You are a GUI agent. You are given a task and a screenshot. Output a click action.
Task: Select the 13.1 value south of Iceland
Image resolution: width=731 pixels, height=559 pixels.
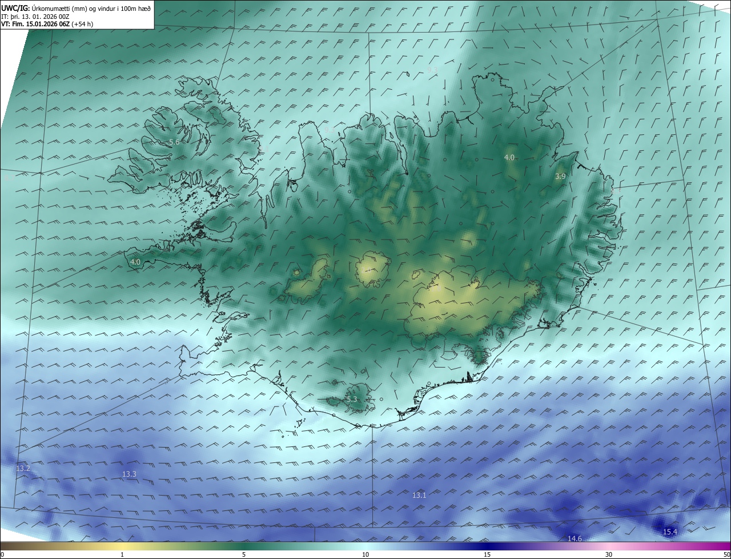419,495
